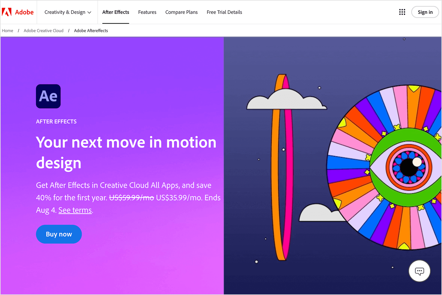Viewport: 442px width, 295px height.
Task: Open the See terms link
Action: pyautogui.click(x=75, y=210)
